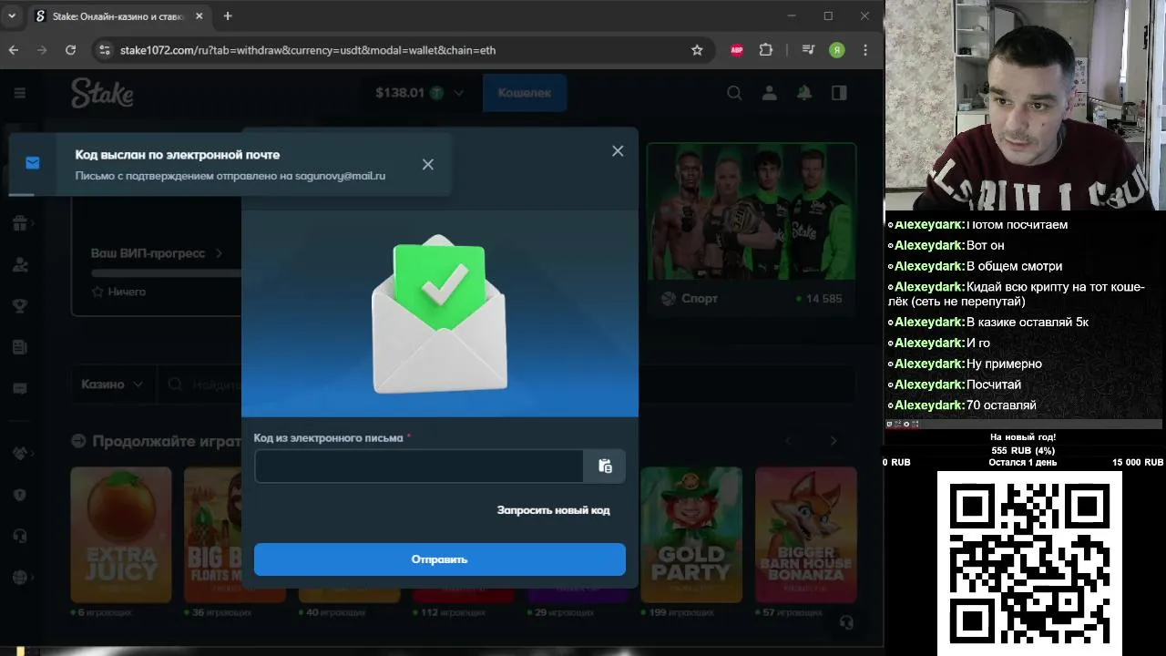1166x656 pixels.
Task: Show previous games with carousel arrow
Action: click(790, 441)
